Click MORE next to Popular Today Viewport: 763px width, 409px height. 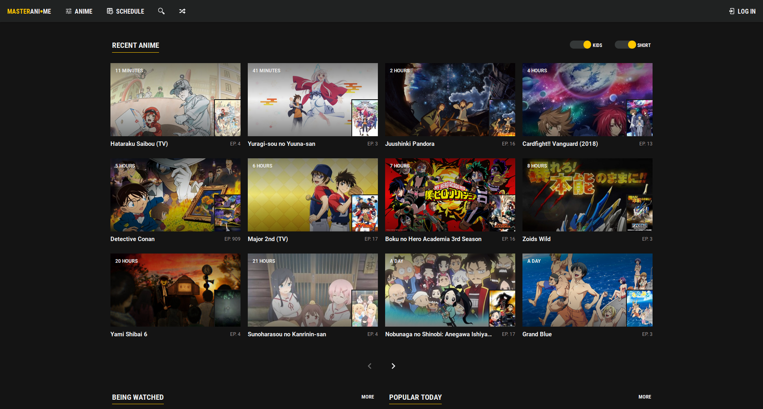click(645, 397)
